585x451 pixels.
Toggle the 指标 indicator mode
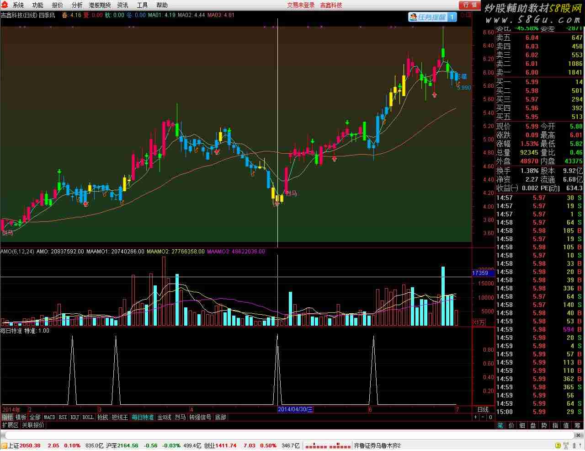pyautogui.click(x=7, y=417)
